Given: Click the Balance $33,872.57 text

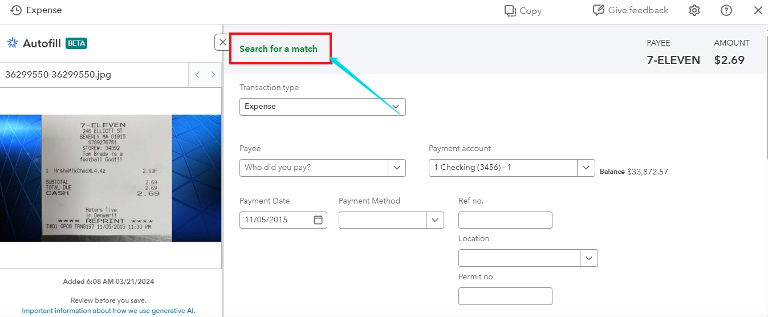Looking at the screenshot, I should point(633,171).
